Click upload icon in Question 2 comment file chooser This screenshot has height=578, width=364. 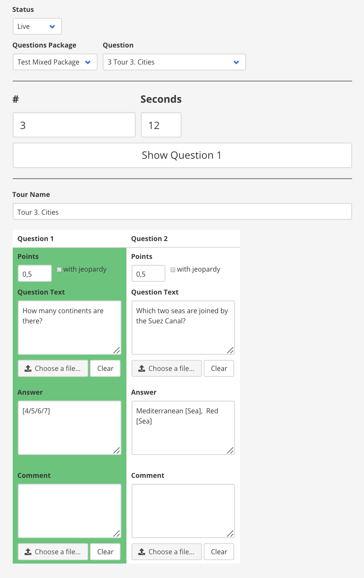coord(142,552)
